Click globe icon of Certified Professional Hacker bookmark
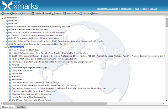 (x=10, y=56)
